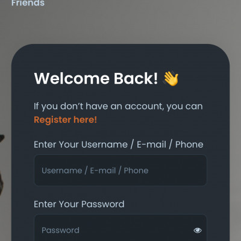
Task: Click the Enter Your Username label text
Action: coord(81,145)
